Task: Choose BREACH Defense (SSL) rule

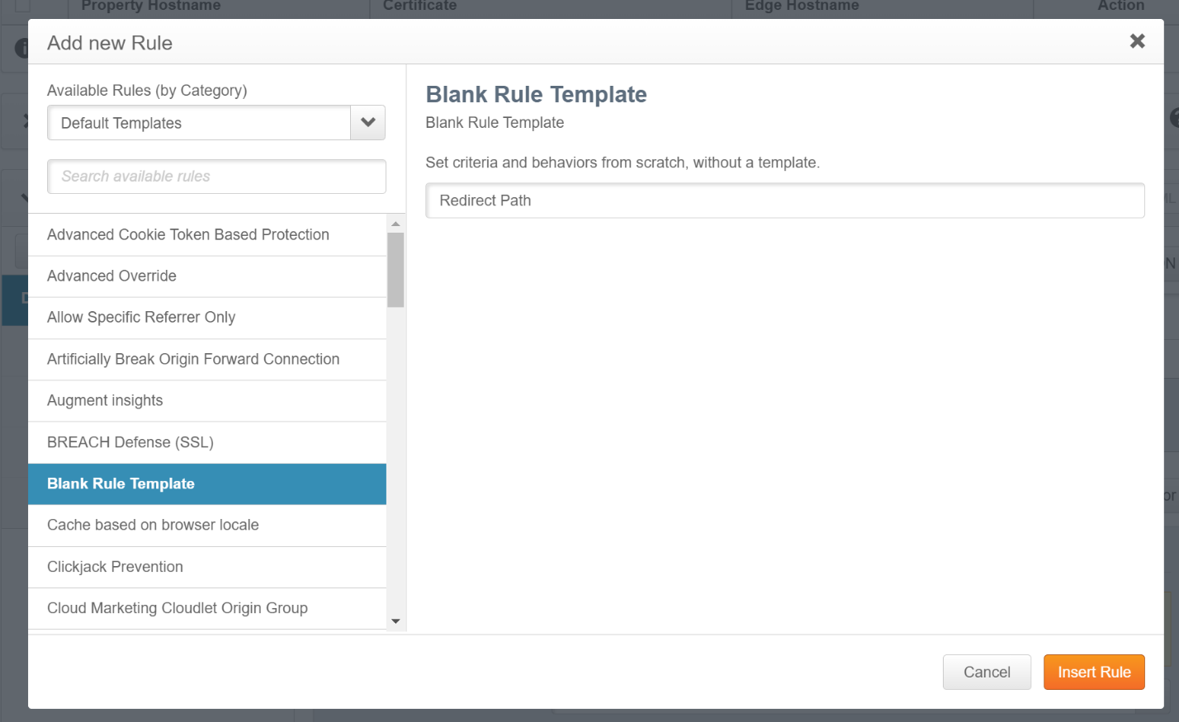Action: (x=130, y=443)
